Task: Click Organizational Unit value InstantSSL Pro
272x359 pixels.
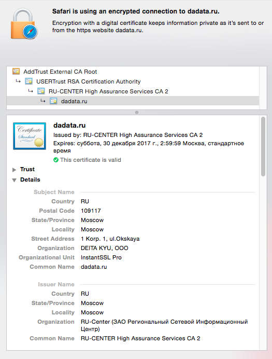Action: (x=101, y=257)
